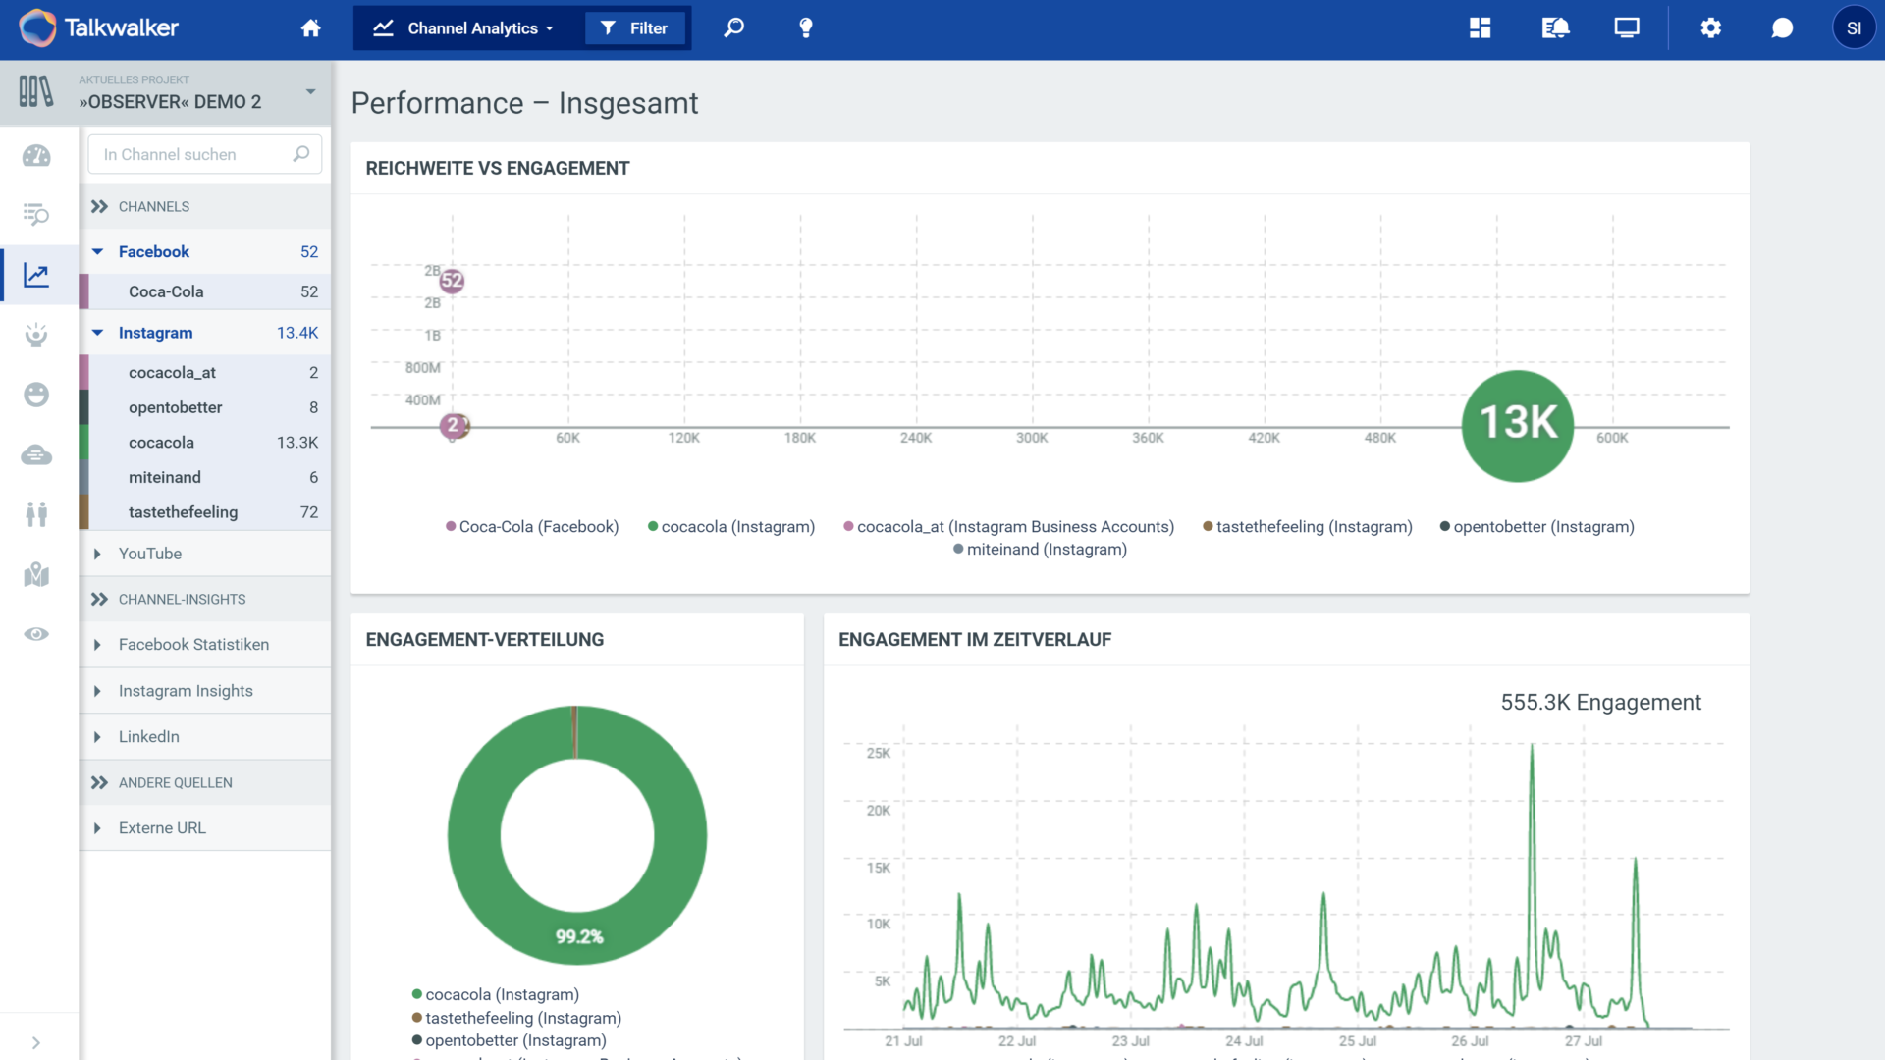Open the alerts newspaper bell icon
The height and width of the screenshot is (1060, 1885).
point(1555,27)
